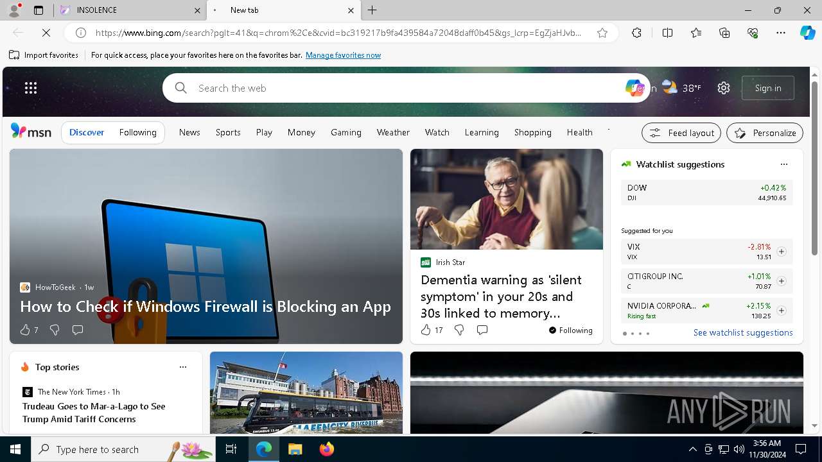The width and height of the screenshot is (822, 462).
Task: Open Sports category
Action: tap(228, 132)
